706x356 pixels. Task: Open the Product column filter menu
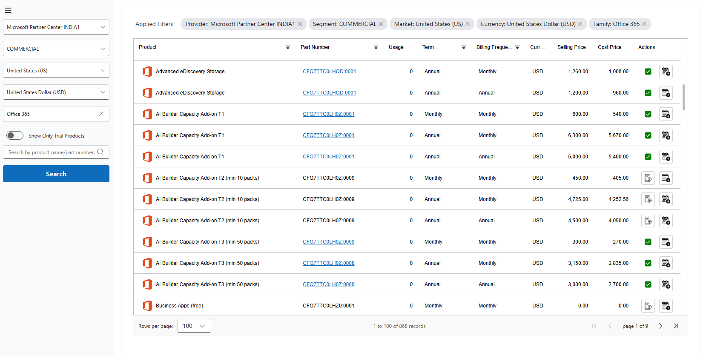tap(288, 47)
